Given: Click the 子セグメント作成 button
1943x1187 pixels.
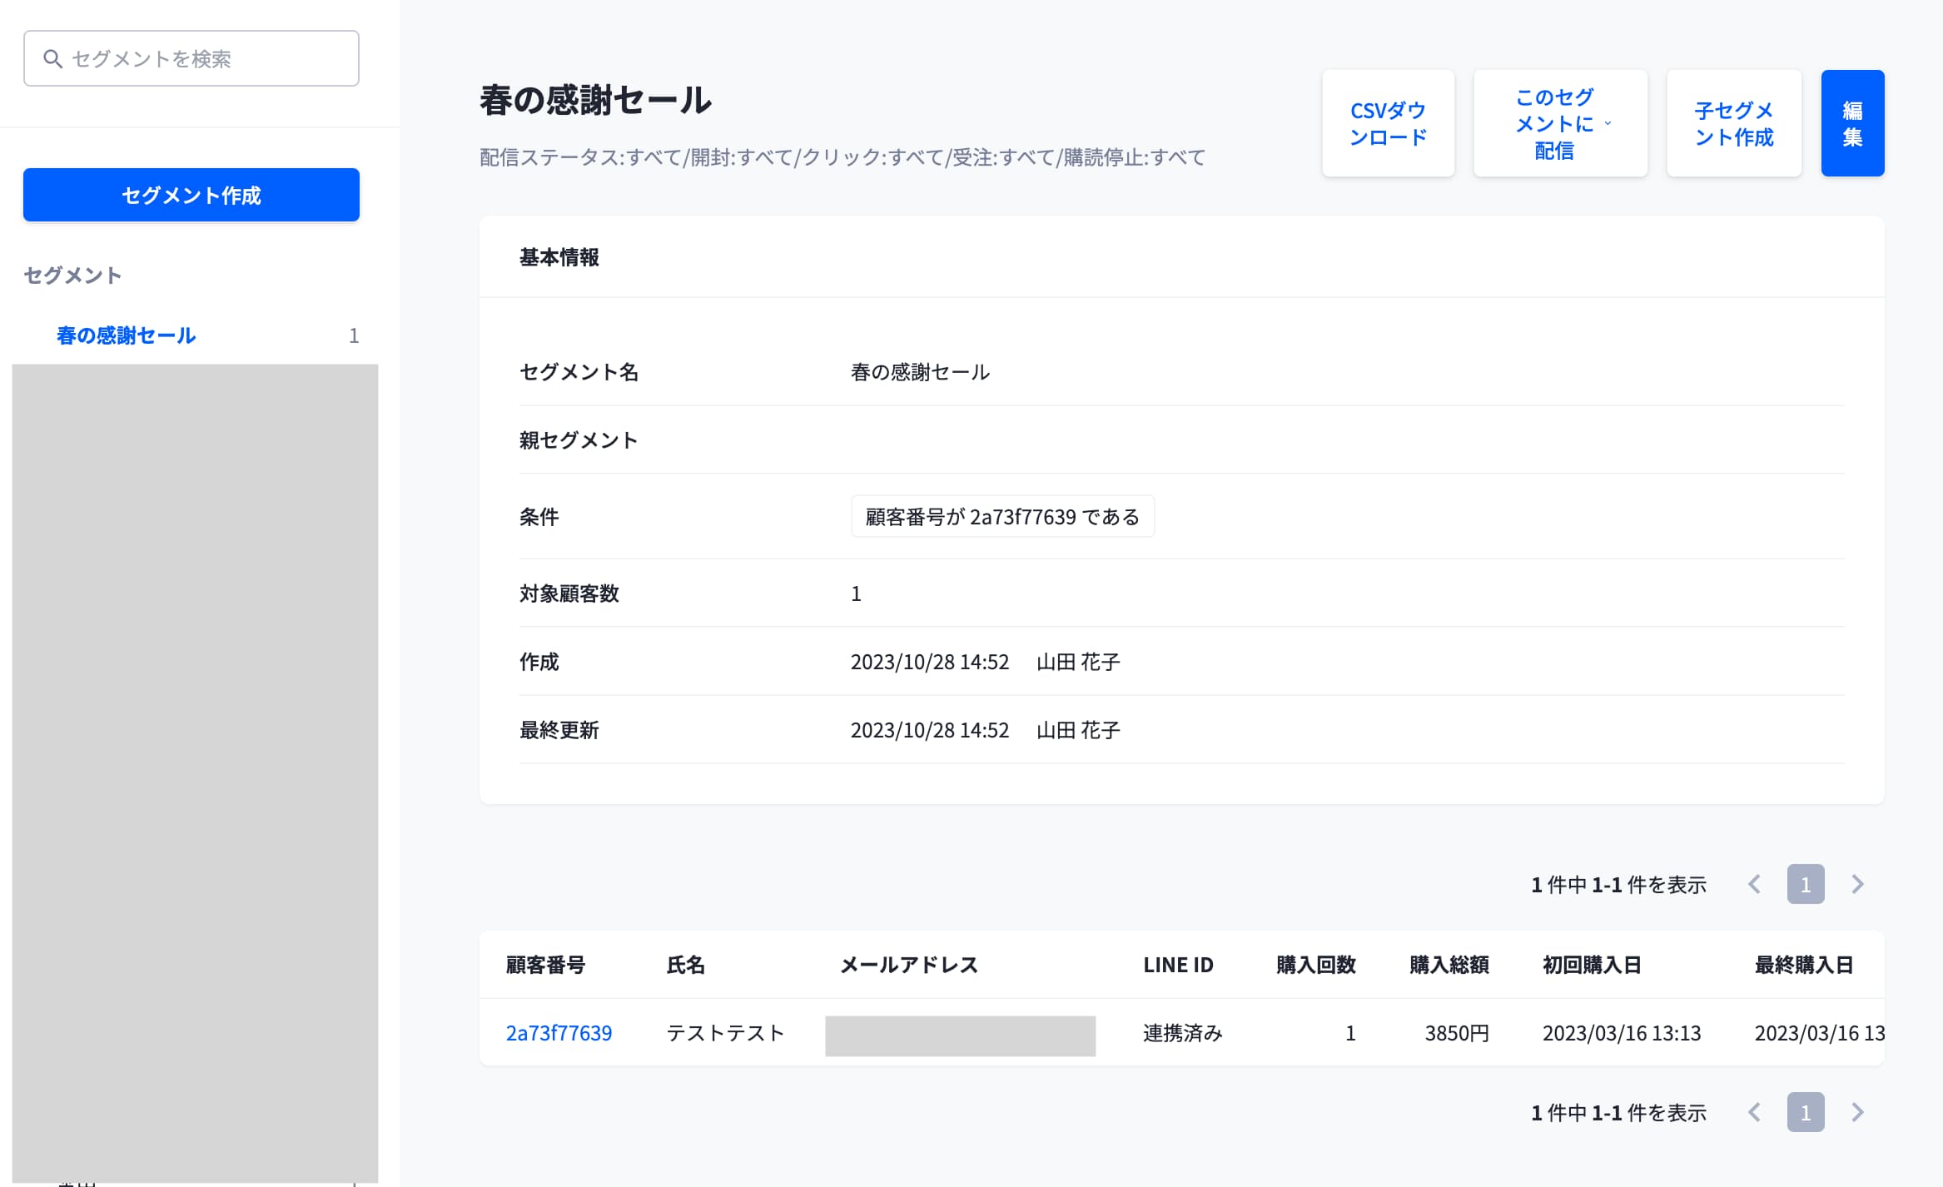Looking at the screenshot, I should tap(1733, 123).
